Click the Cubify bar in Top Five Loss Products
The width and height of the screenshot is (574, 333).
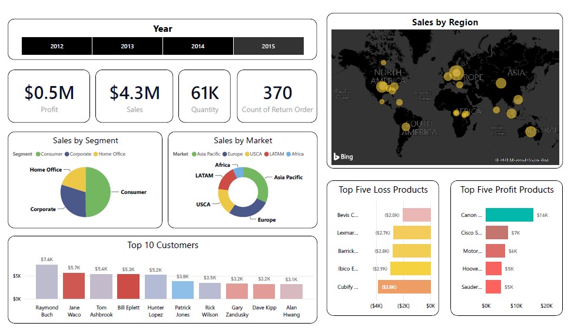point(404,286)
